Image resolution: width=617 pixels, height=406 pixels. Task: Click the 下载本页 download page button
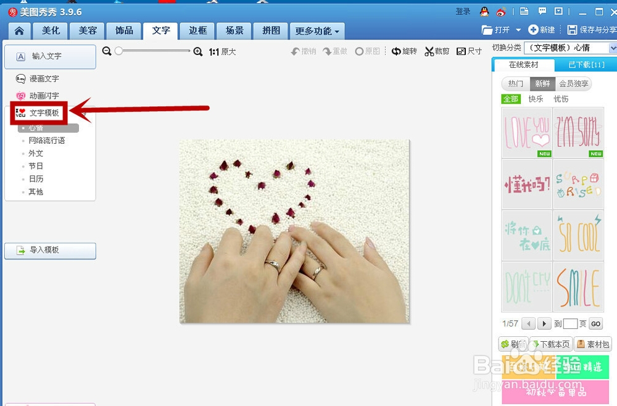coord(550,344)
